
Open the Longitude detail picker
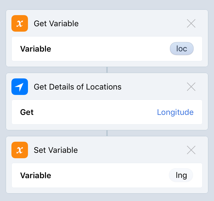tap(175, 112)
